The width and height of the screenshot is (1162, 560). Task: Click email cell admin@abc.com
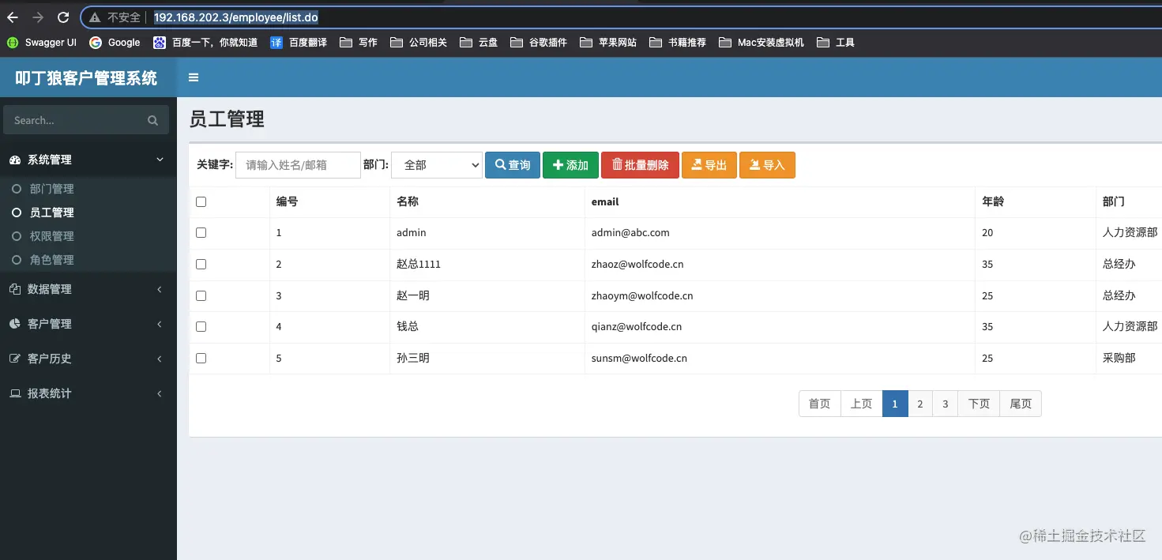coord(630,233)
